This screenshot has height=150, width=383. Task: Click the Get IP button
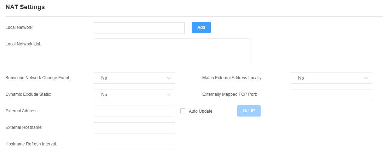tap(249, 111)
